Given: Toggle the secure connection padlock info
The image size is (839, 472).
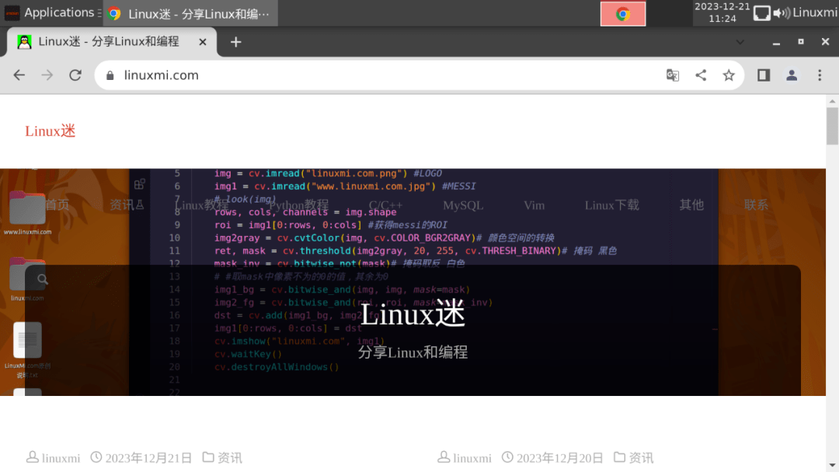Looking at the screenshot, I should point(110,75).
